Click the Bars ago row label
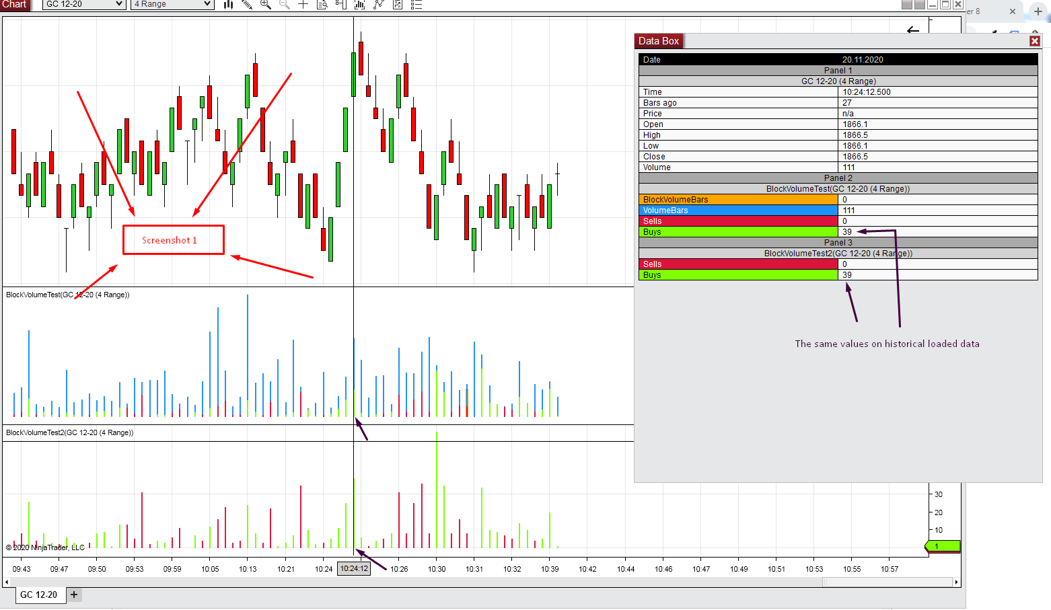The height and width of the screenshot is (610, 1051). (660, 103)
